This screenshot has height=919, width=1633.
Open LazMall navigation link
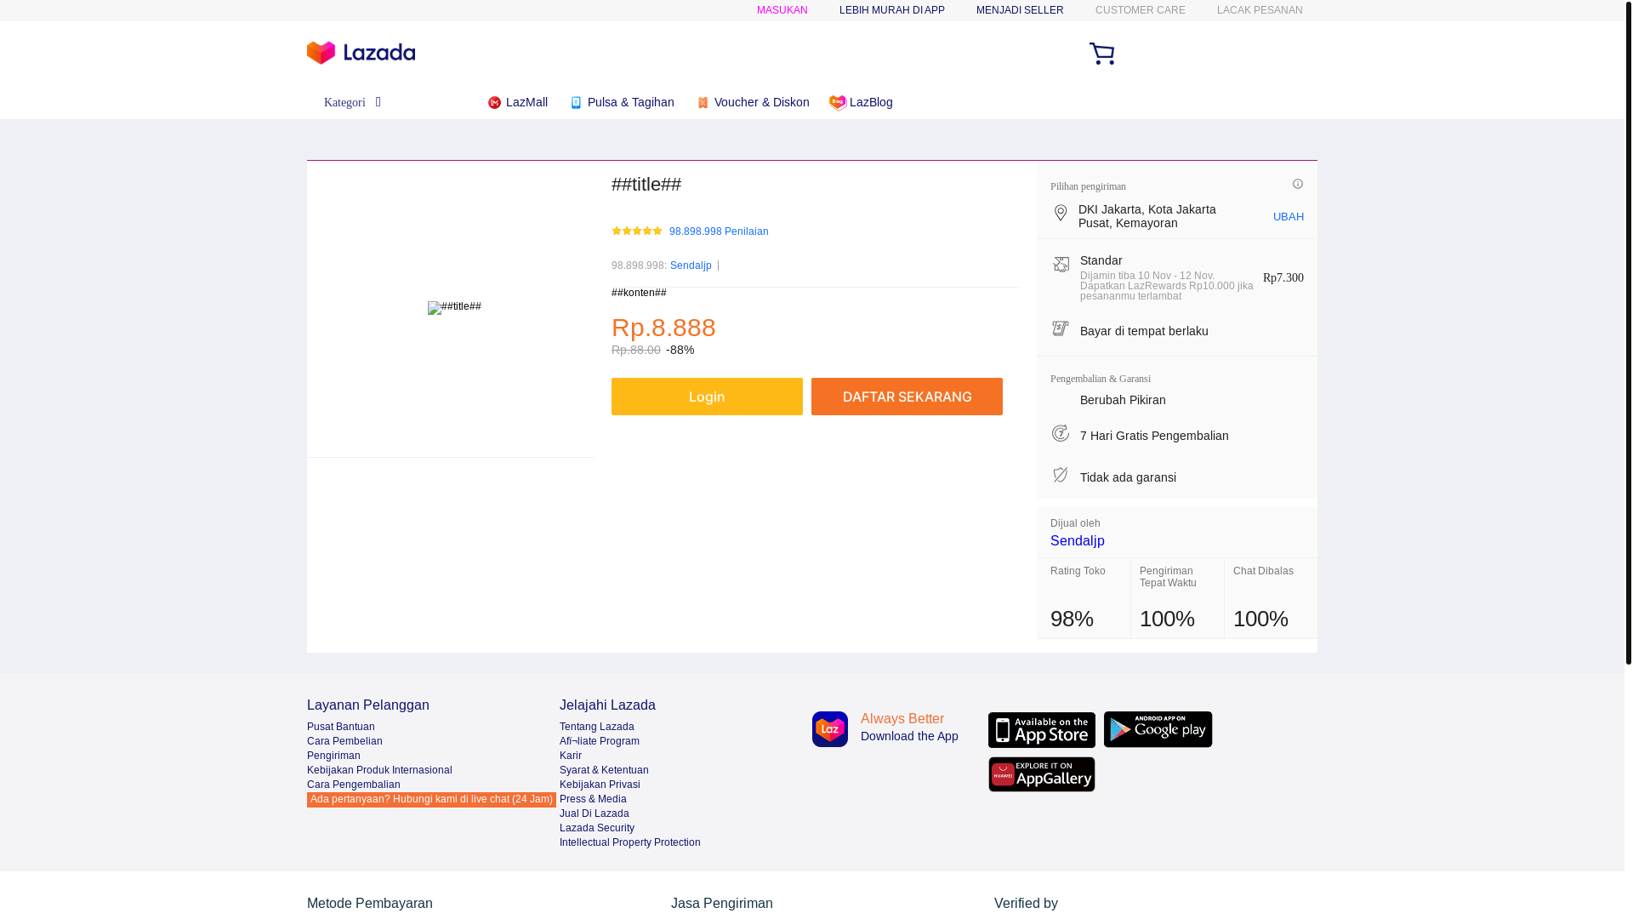[x=526, y=102]
